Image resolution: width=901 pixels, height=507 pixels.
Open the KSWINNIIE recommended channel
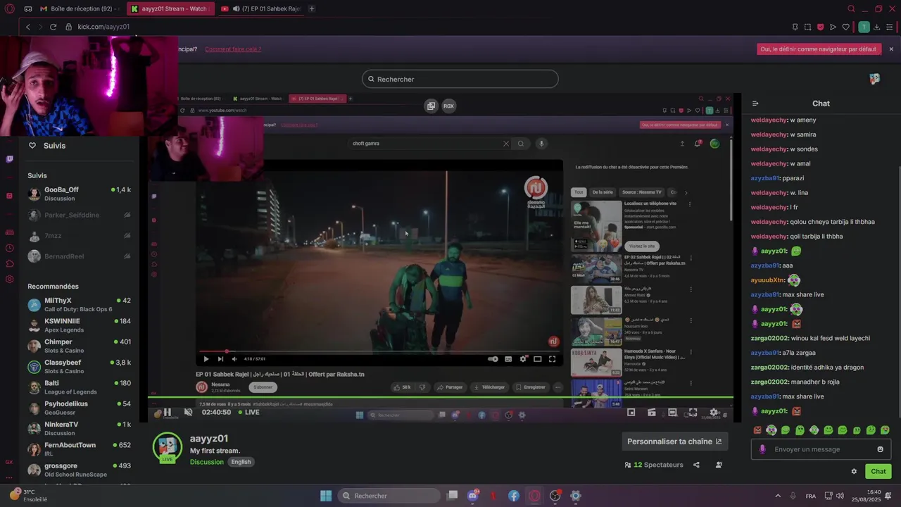80,325
